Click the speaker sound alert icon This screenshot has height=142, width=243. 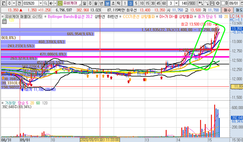point(51,3)
